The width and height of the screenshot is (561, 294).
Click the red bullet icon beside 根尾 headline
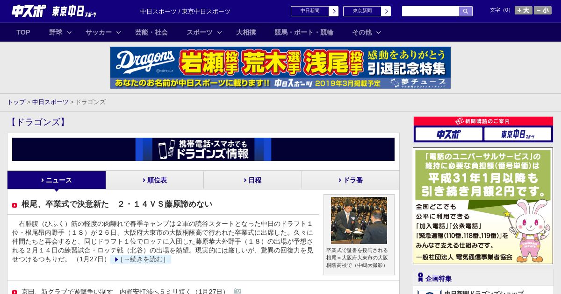click(x=14, y=205)
